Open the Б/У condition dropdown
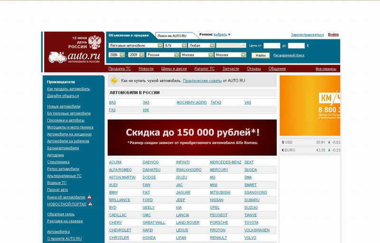 [x=175, y=45]
